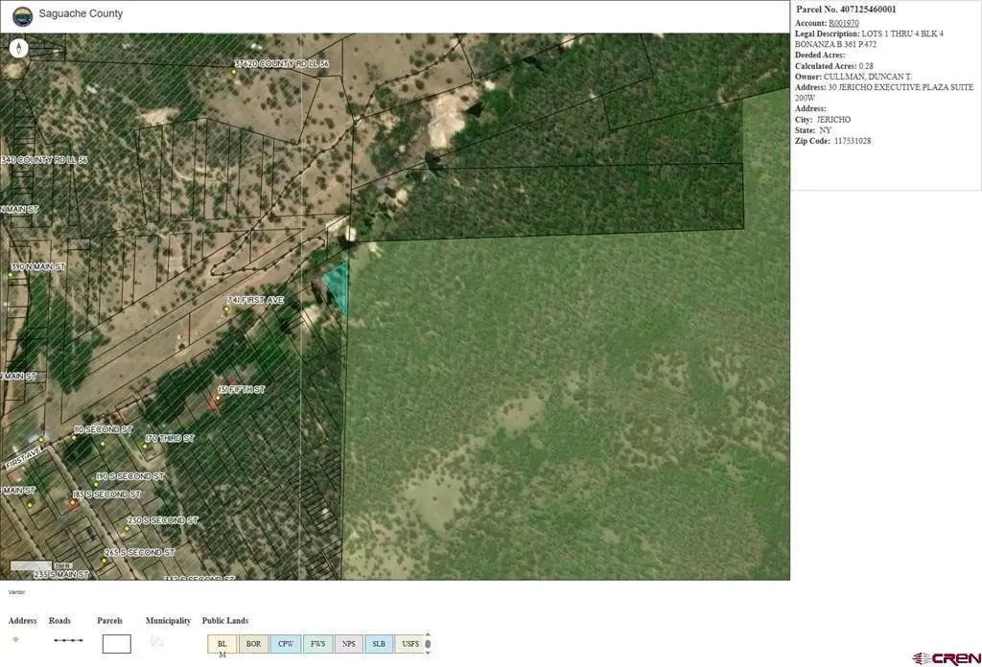
Task: Click the CREN logo
Action: [x=947, y=658]
